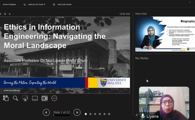Screen dimensions: 195x120
Task: Click the next slide Biography thumbnail
Action: click(165, 34)
